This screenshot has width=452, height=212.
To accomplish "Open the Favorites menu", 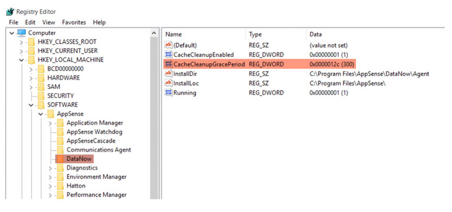I will coord(74,22).
